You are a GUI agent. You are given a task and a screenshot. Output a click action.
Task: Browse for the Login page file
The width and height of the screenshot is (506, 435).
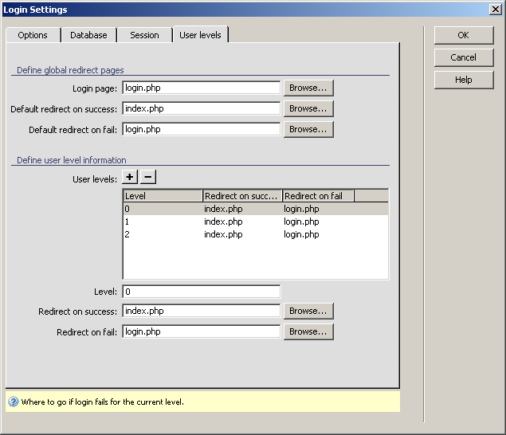click(308, 88)
